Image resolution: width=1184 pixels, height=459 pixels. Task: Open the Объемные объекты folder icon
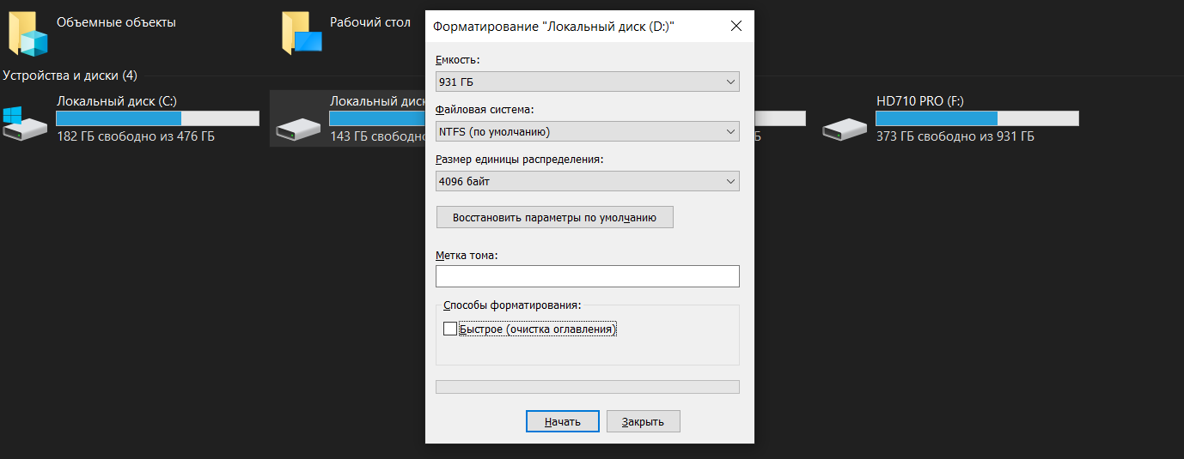(x=27, y=34)
